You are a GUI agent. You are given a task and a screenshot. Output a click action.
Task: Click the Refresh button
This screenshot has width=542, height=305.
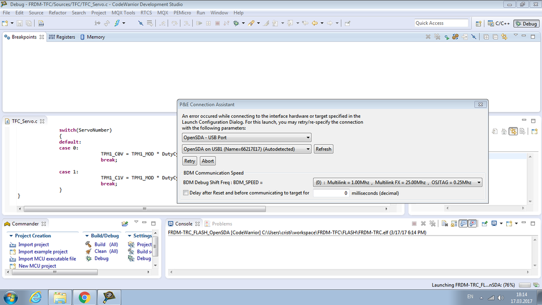tap(323, 149)
